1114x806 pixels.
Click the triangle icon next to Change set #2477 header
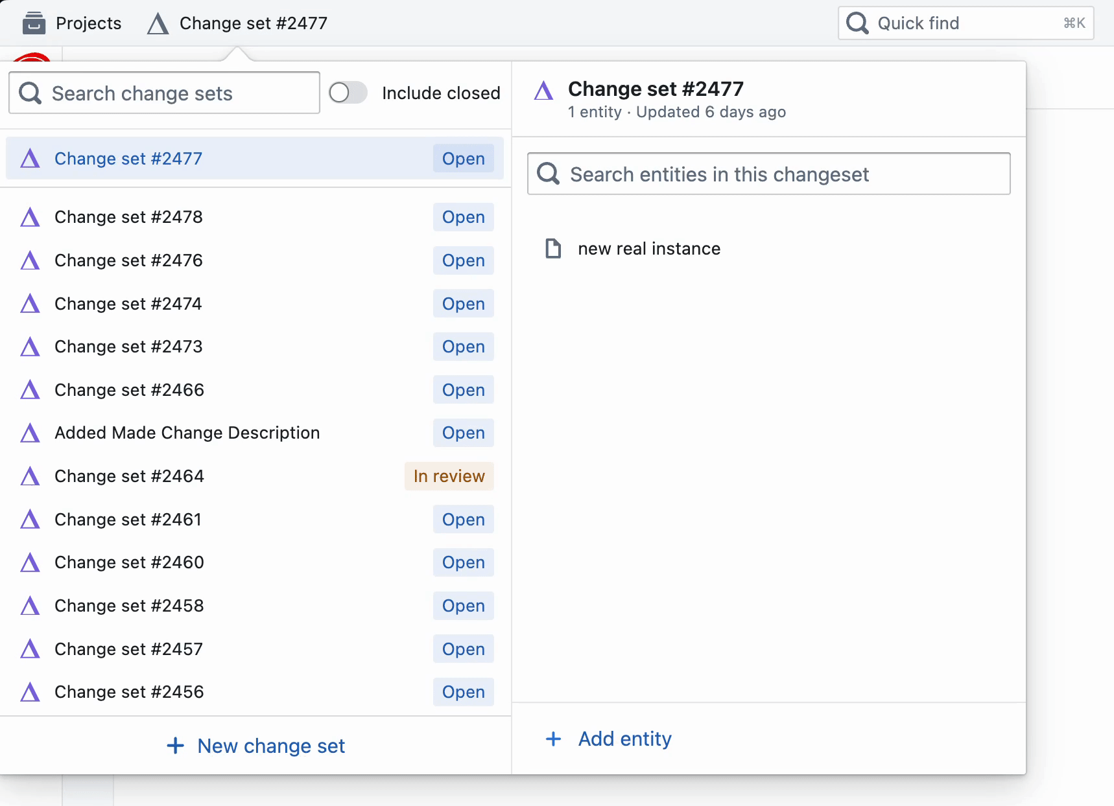[x=545, y=90]
